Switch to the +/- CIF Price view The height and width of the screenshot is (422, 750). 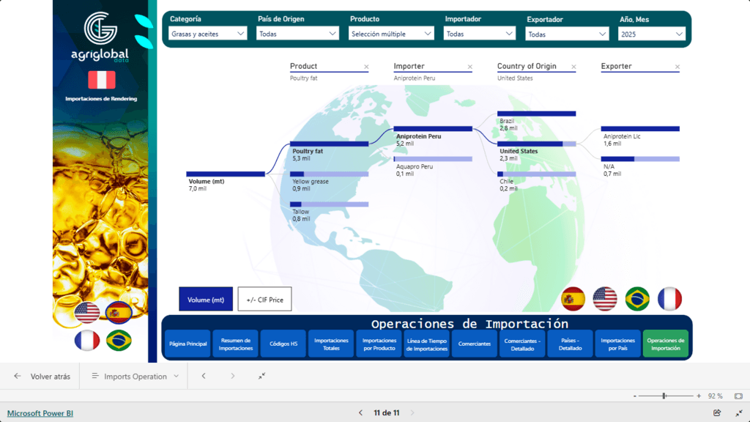coord(264,299)
